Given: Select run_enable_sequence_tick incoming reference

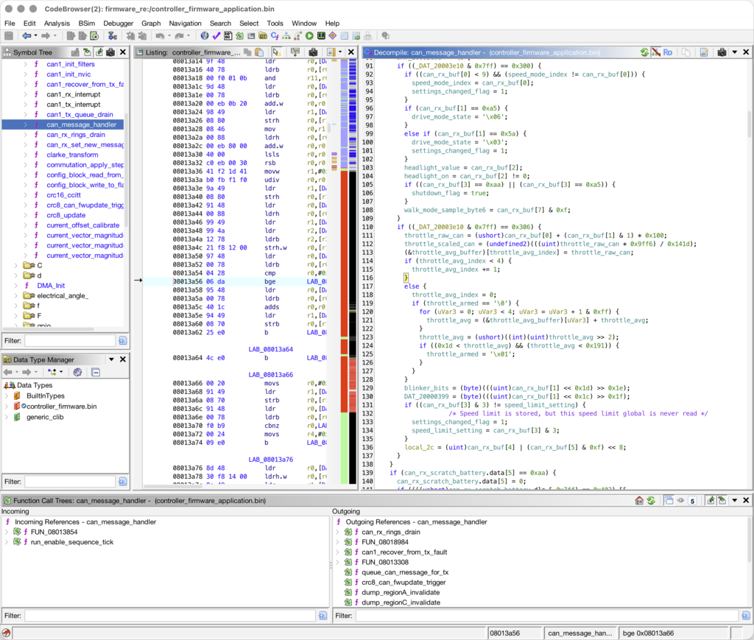Looking at the screenshot, I should (72, 542).
